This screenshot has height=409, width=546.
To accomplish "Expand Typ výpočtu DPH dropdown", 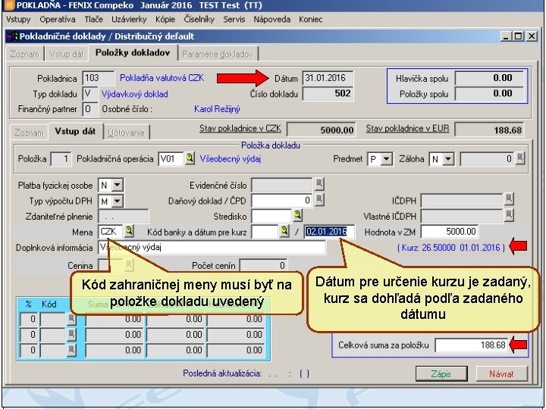I will pyautogui.click(x=117, y=201).
